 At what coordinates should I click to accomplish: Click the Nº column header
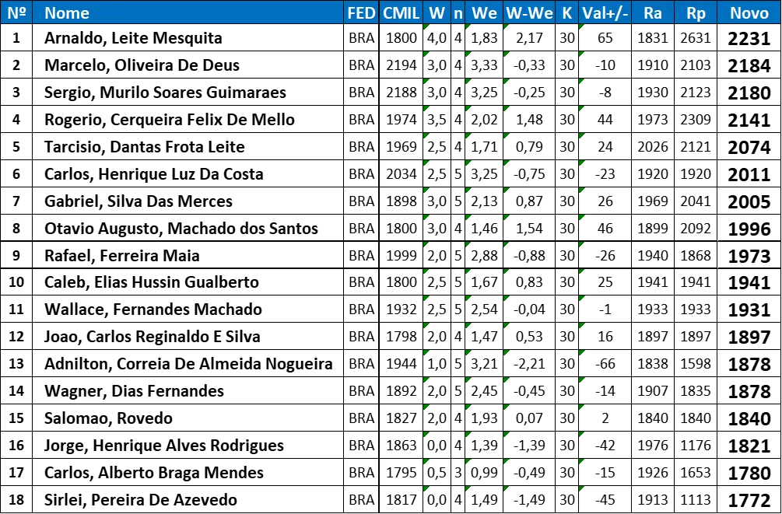(16, 13)
